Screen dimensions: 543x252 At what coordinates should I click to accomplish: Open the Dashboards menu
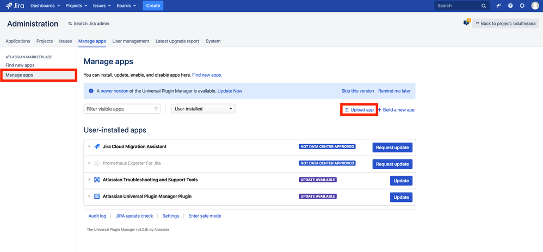[45, 6]
